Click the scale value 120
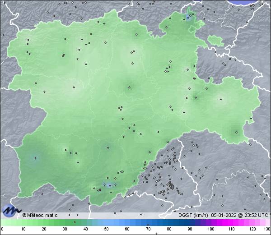Screen dimensions: 271x235 [252, 229]
